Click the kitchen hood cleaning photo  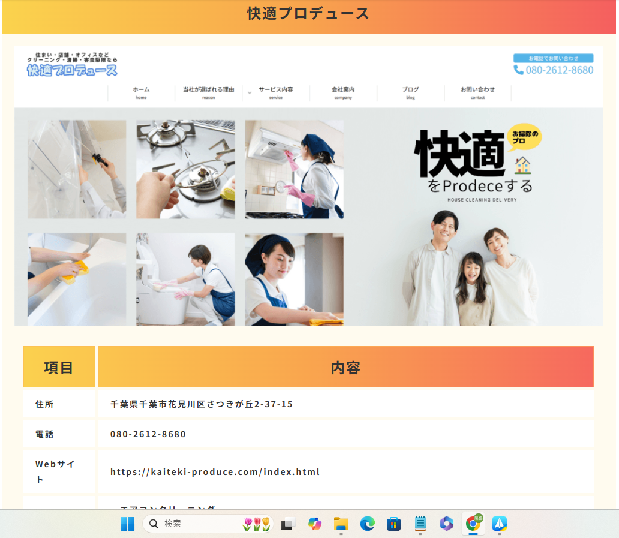pyautogui.click(x=294, y=169)
